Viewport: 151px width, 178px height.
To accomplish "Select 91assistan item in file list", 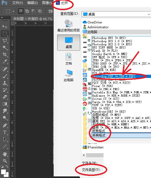I will click(93, 147).
